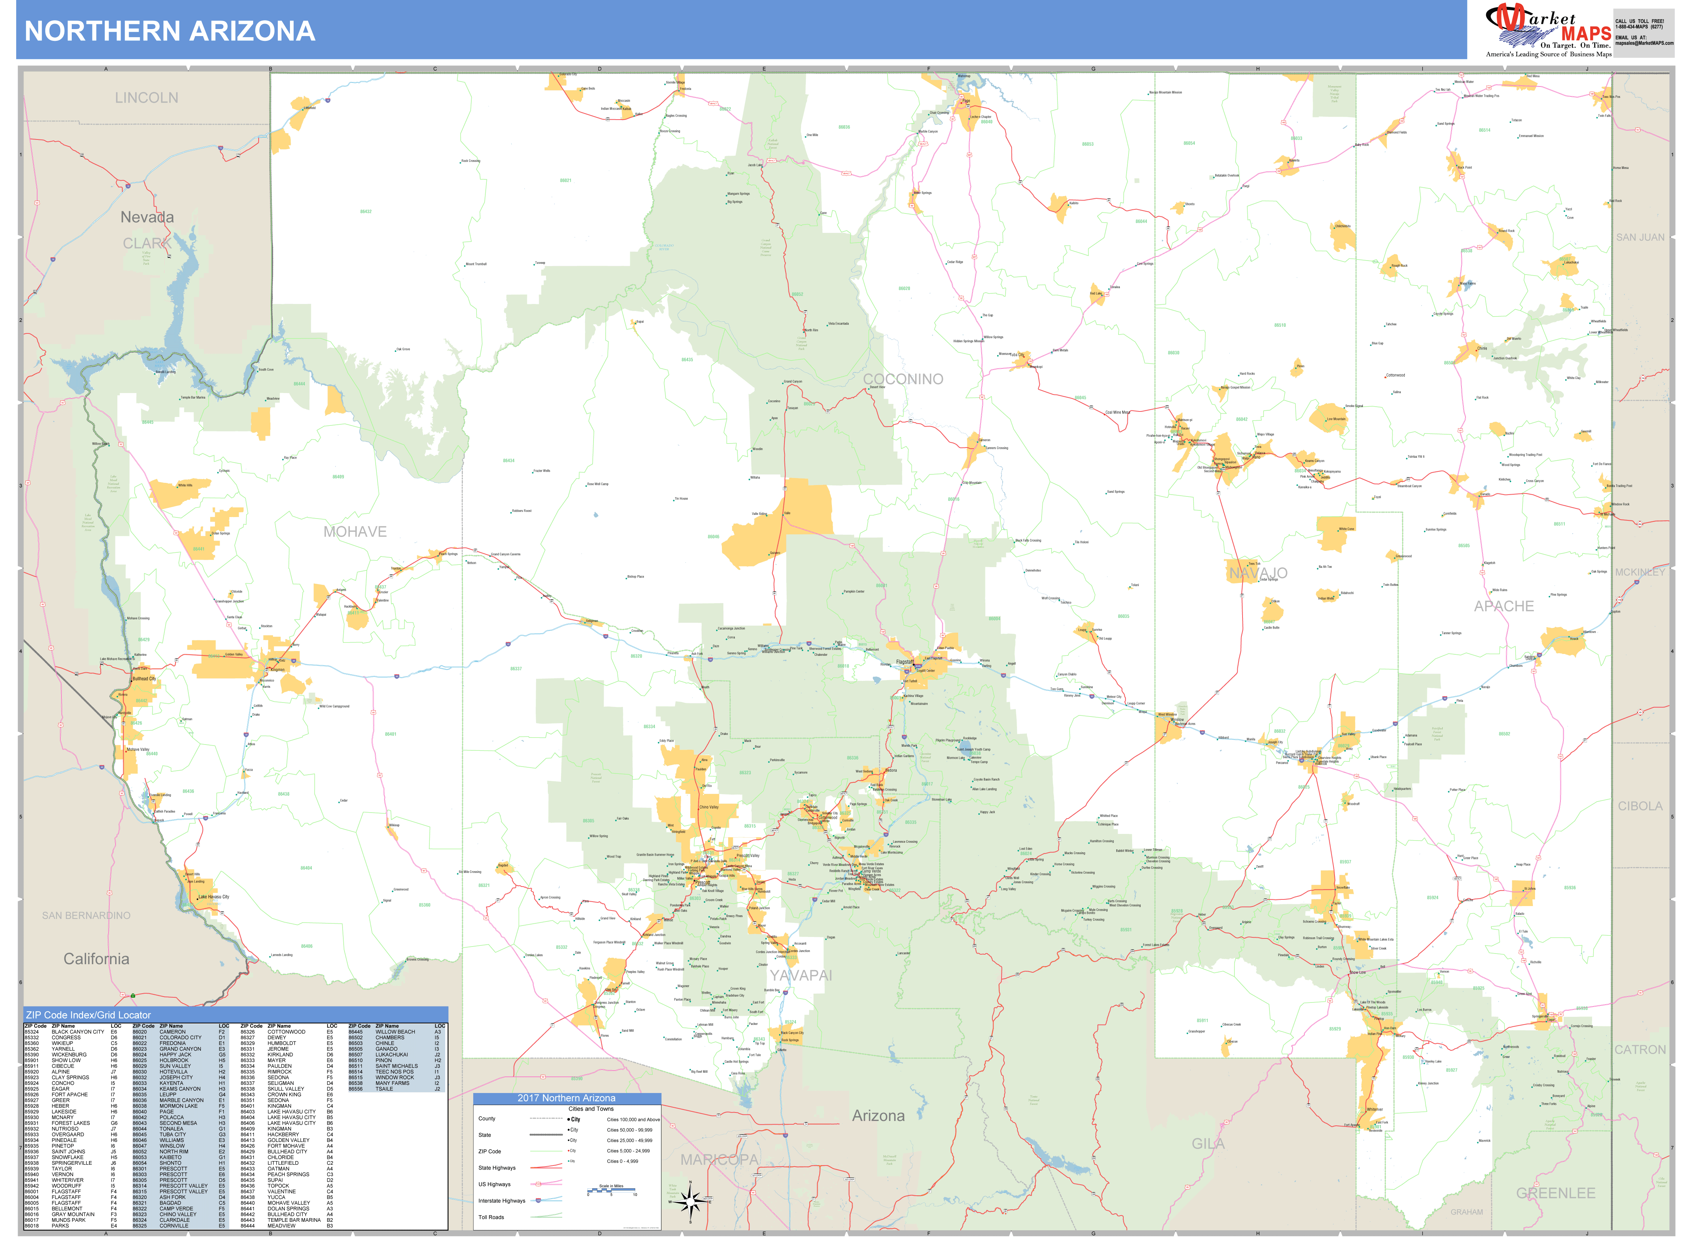
Task: Select the Toll Roads line symbol in the legend
Action: pos(546,1217)
